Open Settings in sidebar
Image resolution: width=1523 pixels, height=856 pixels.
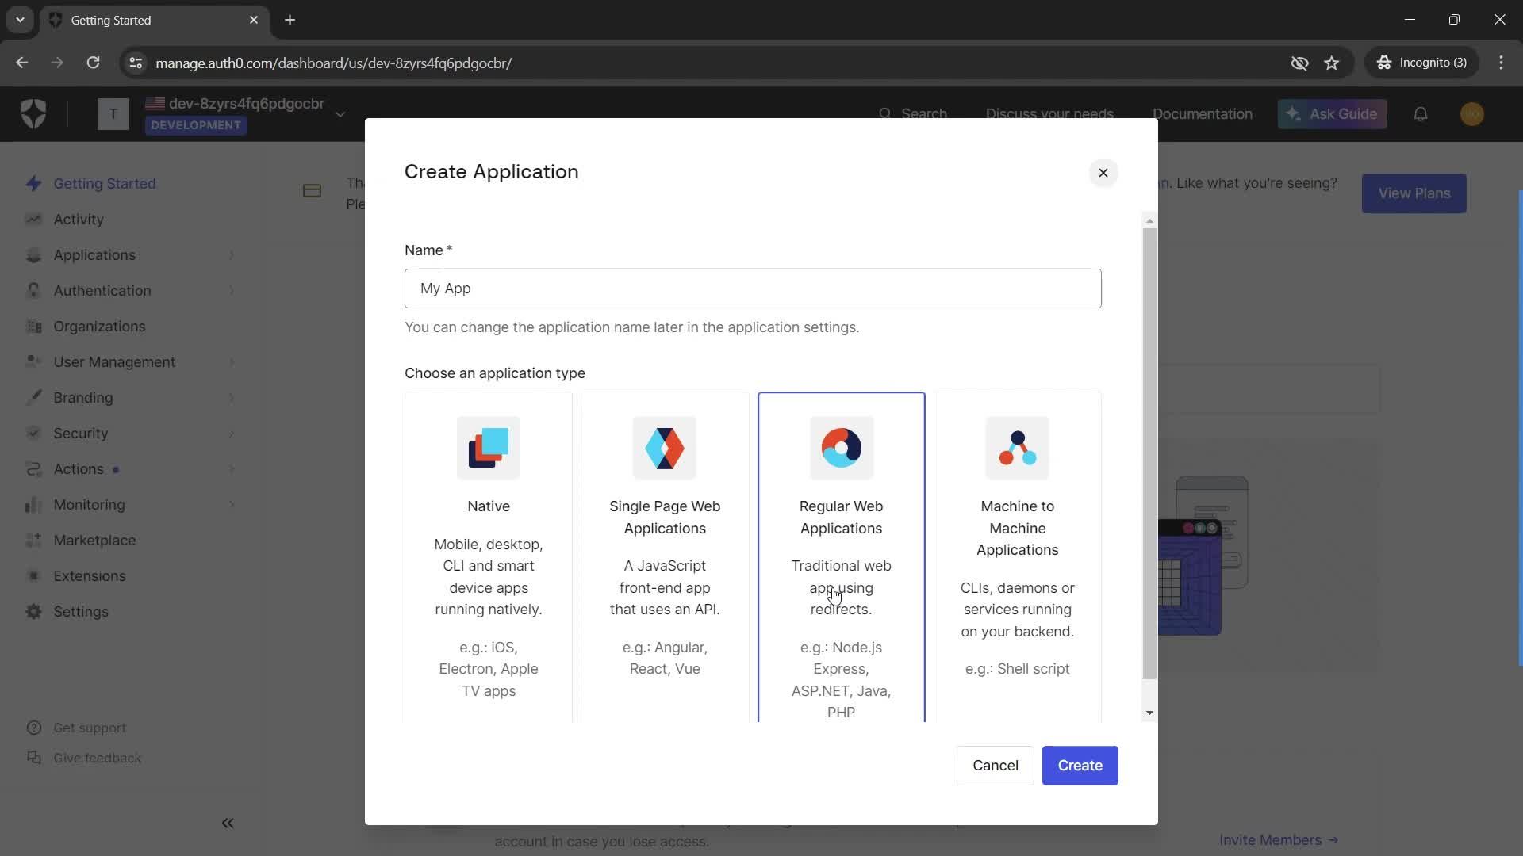tap(81, 611)
